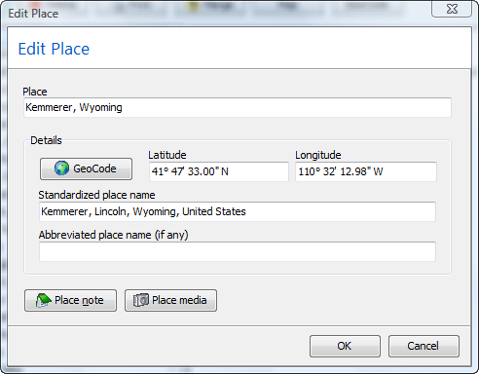Click the Place field containing Kemmerer, Wyoming
This screenshot has height=374, width=479.
click(x=238, y=107)
